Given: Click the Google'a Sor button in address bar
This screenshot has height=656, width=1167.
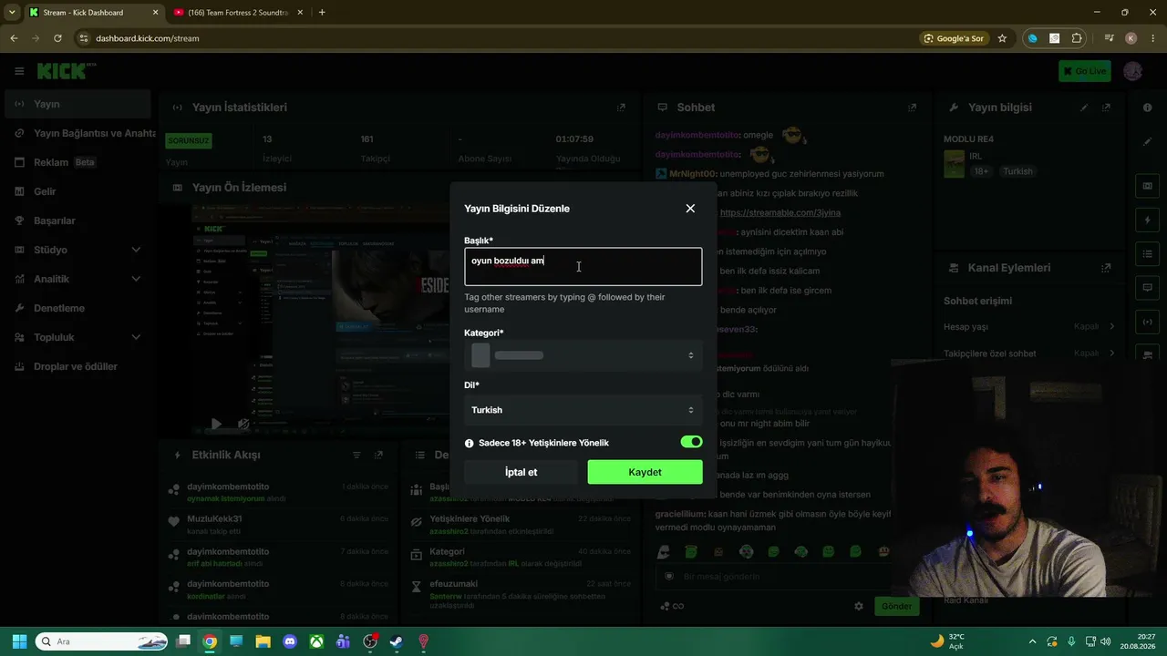Looking at the screenshot, I should point(954,38).
